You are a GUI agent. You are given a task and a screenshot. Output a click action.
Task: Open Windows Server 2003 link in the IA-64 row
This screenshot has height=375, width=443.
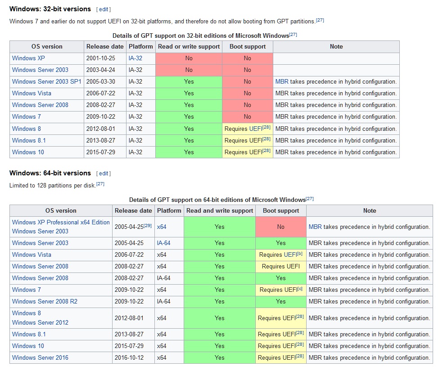[40, 243]
